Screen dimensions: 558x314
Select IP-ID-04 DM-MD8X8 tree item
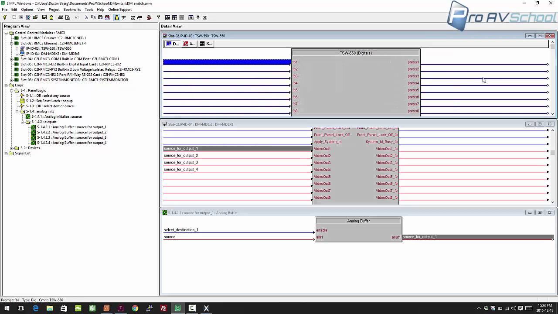(52, 54)
